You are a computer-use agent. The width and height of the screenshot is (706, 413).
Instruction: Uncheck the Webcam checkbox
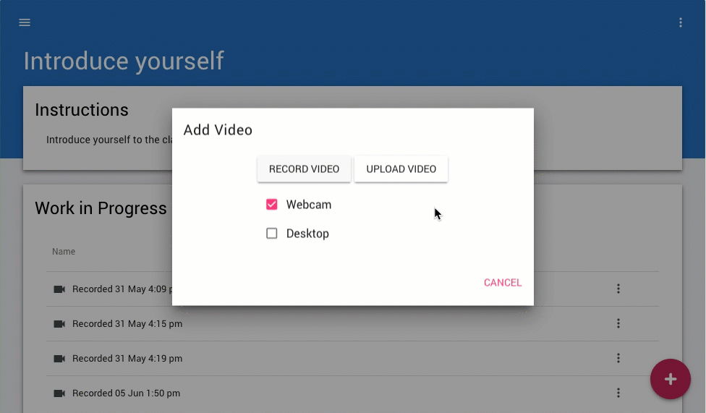coord(272,205)
